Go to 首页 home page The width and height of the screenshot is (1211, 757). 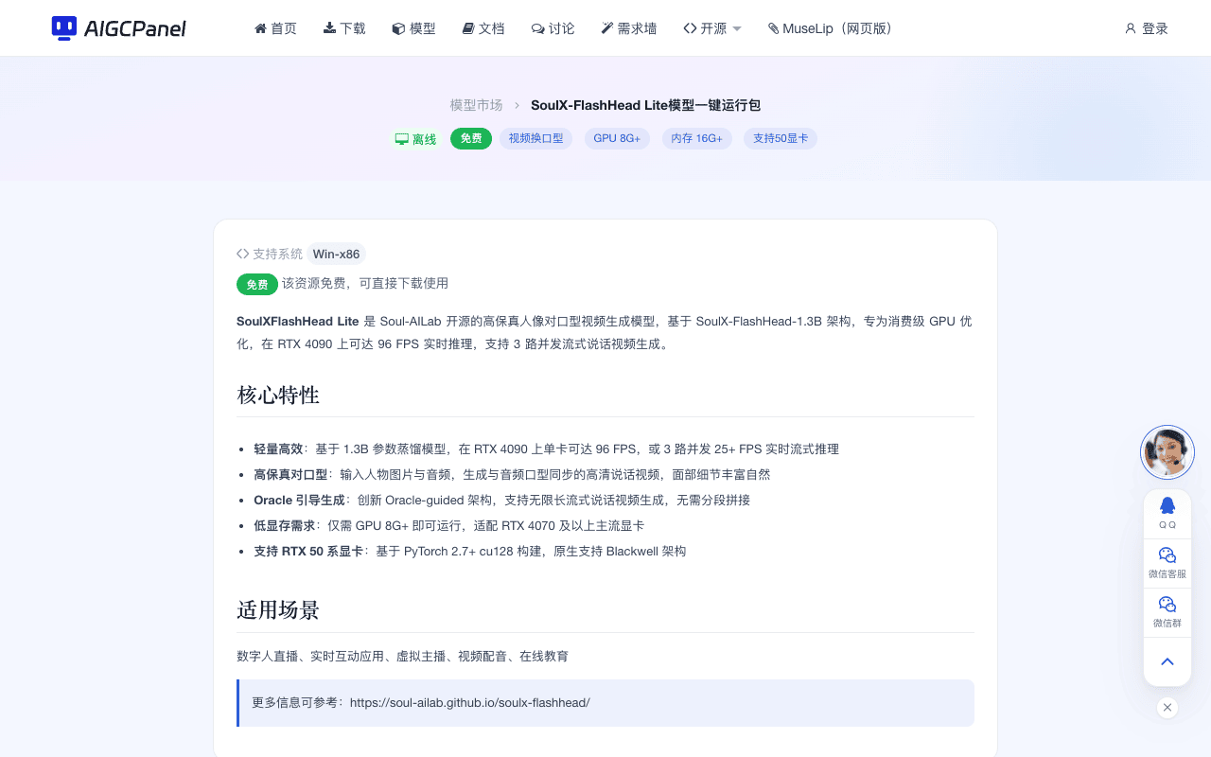275,28
